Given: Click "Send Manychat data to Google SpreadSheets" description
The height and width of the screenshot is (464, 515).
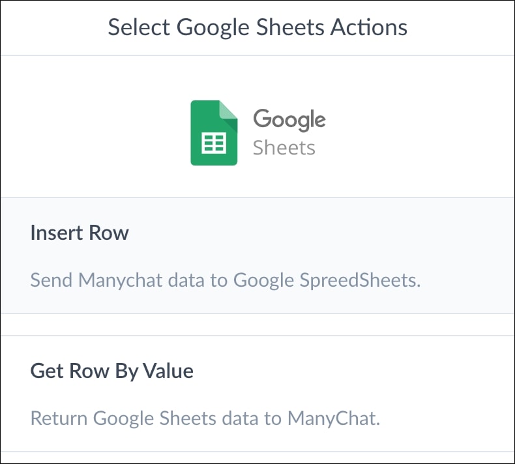Looking at the screenshot, I should 226,280.
